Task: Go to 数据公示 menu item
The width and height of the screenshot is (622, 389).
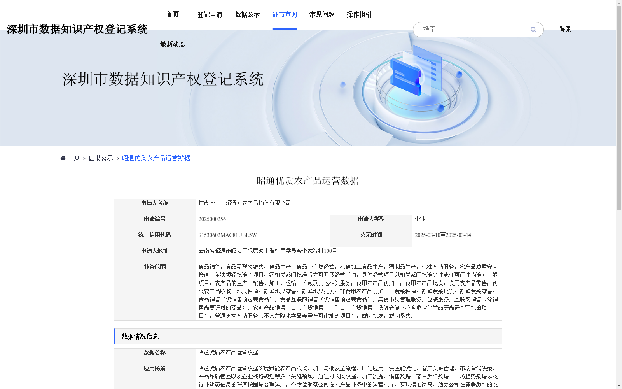Action: click(247, 14)
